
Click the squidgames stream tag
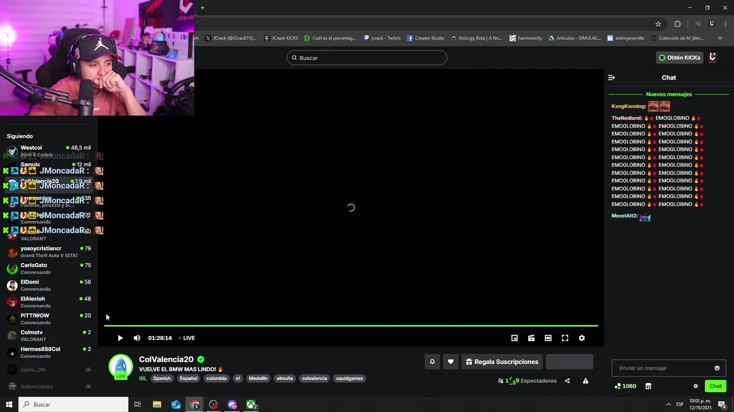coord(349,378)
